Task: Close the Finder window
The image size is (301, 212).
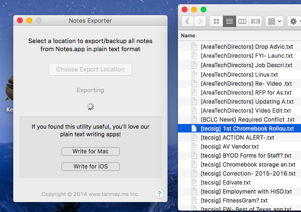Action: pyautogui.click(x=185, y=9)
